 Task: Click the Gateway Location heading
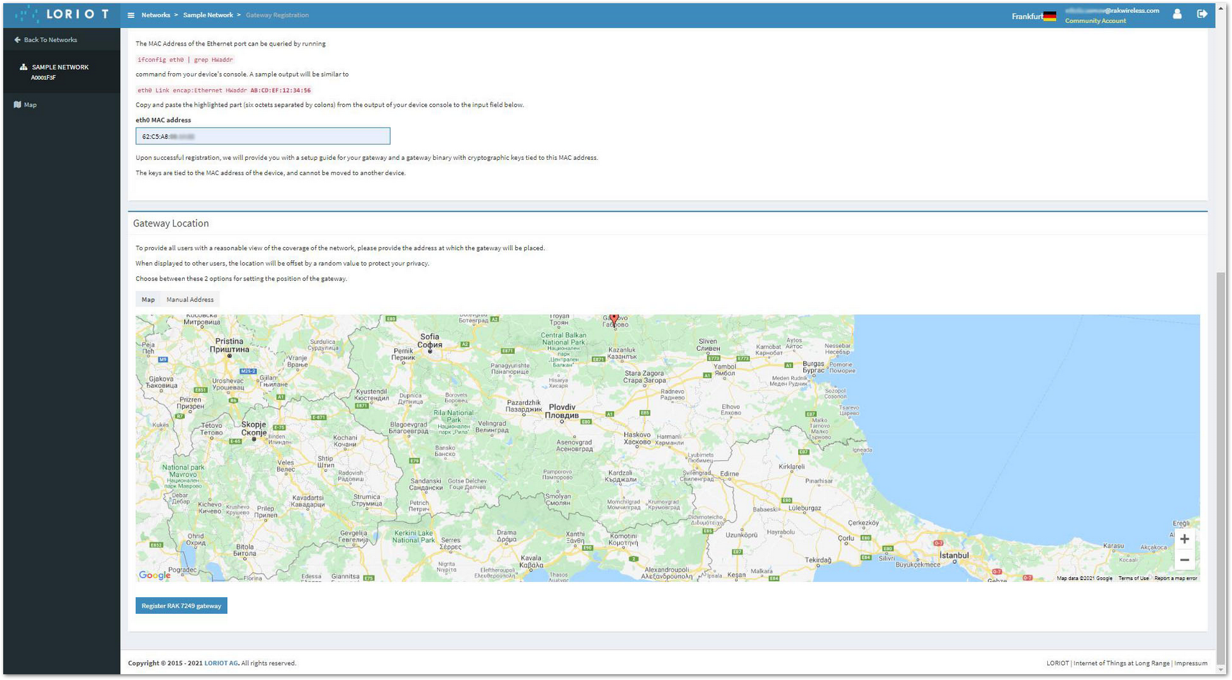coord(171,223)
